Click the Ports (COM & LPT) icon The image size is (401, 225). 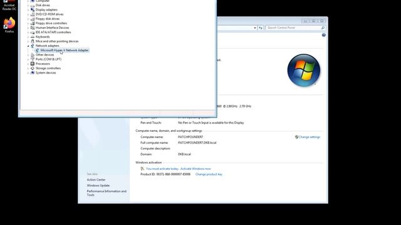(33, 59)
